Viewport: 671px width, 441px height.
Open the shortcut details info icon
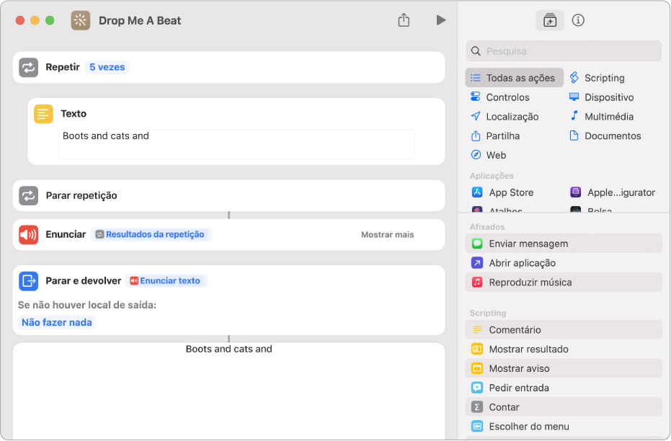tap(578, 20)
